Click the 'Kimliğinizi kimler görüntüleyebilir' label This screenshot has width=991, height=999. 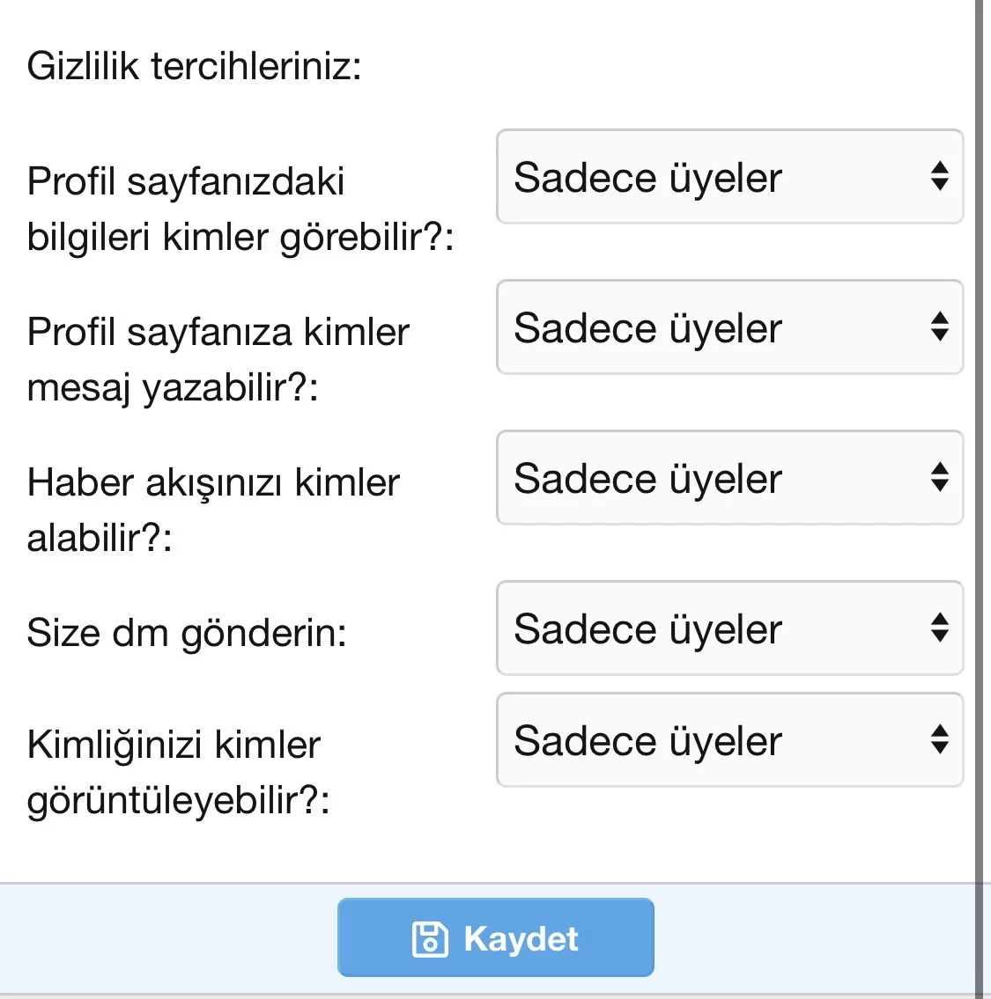(x=178, y=772)
